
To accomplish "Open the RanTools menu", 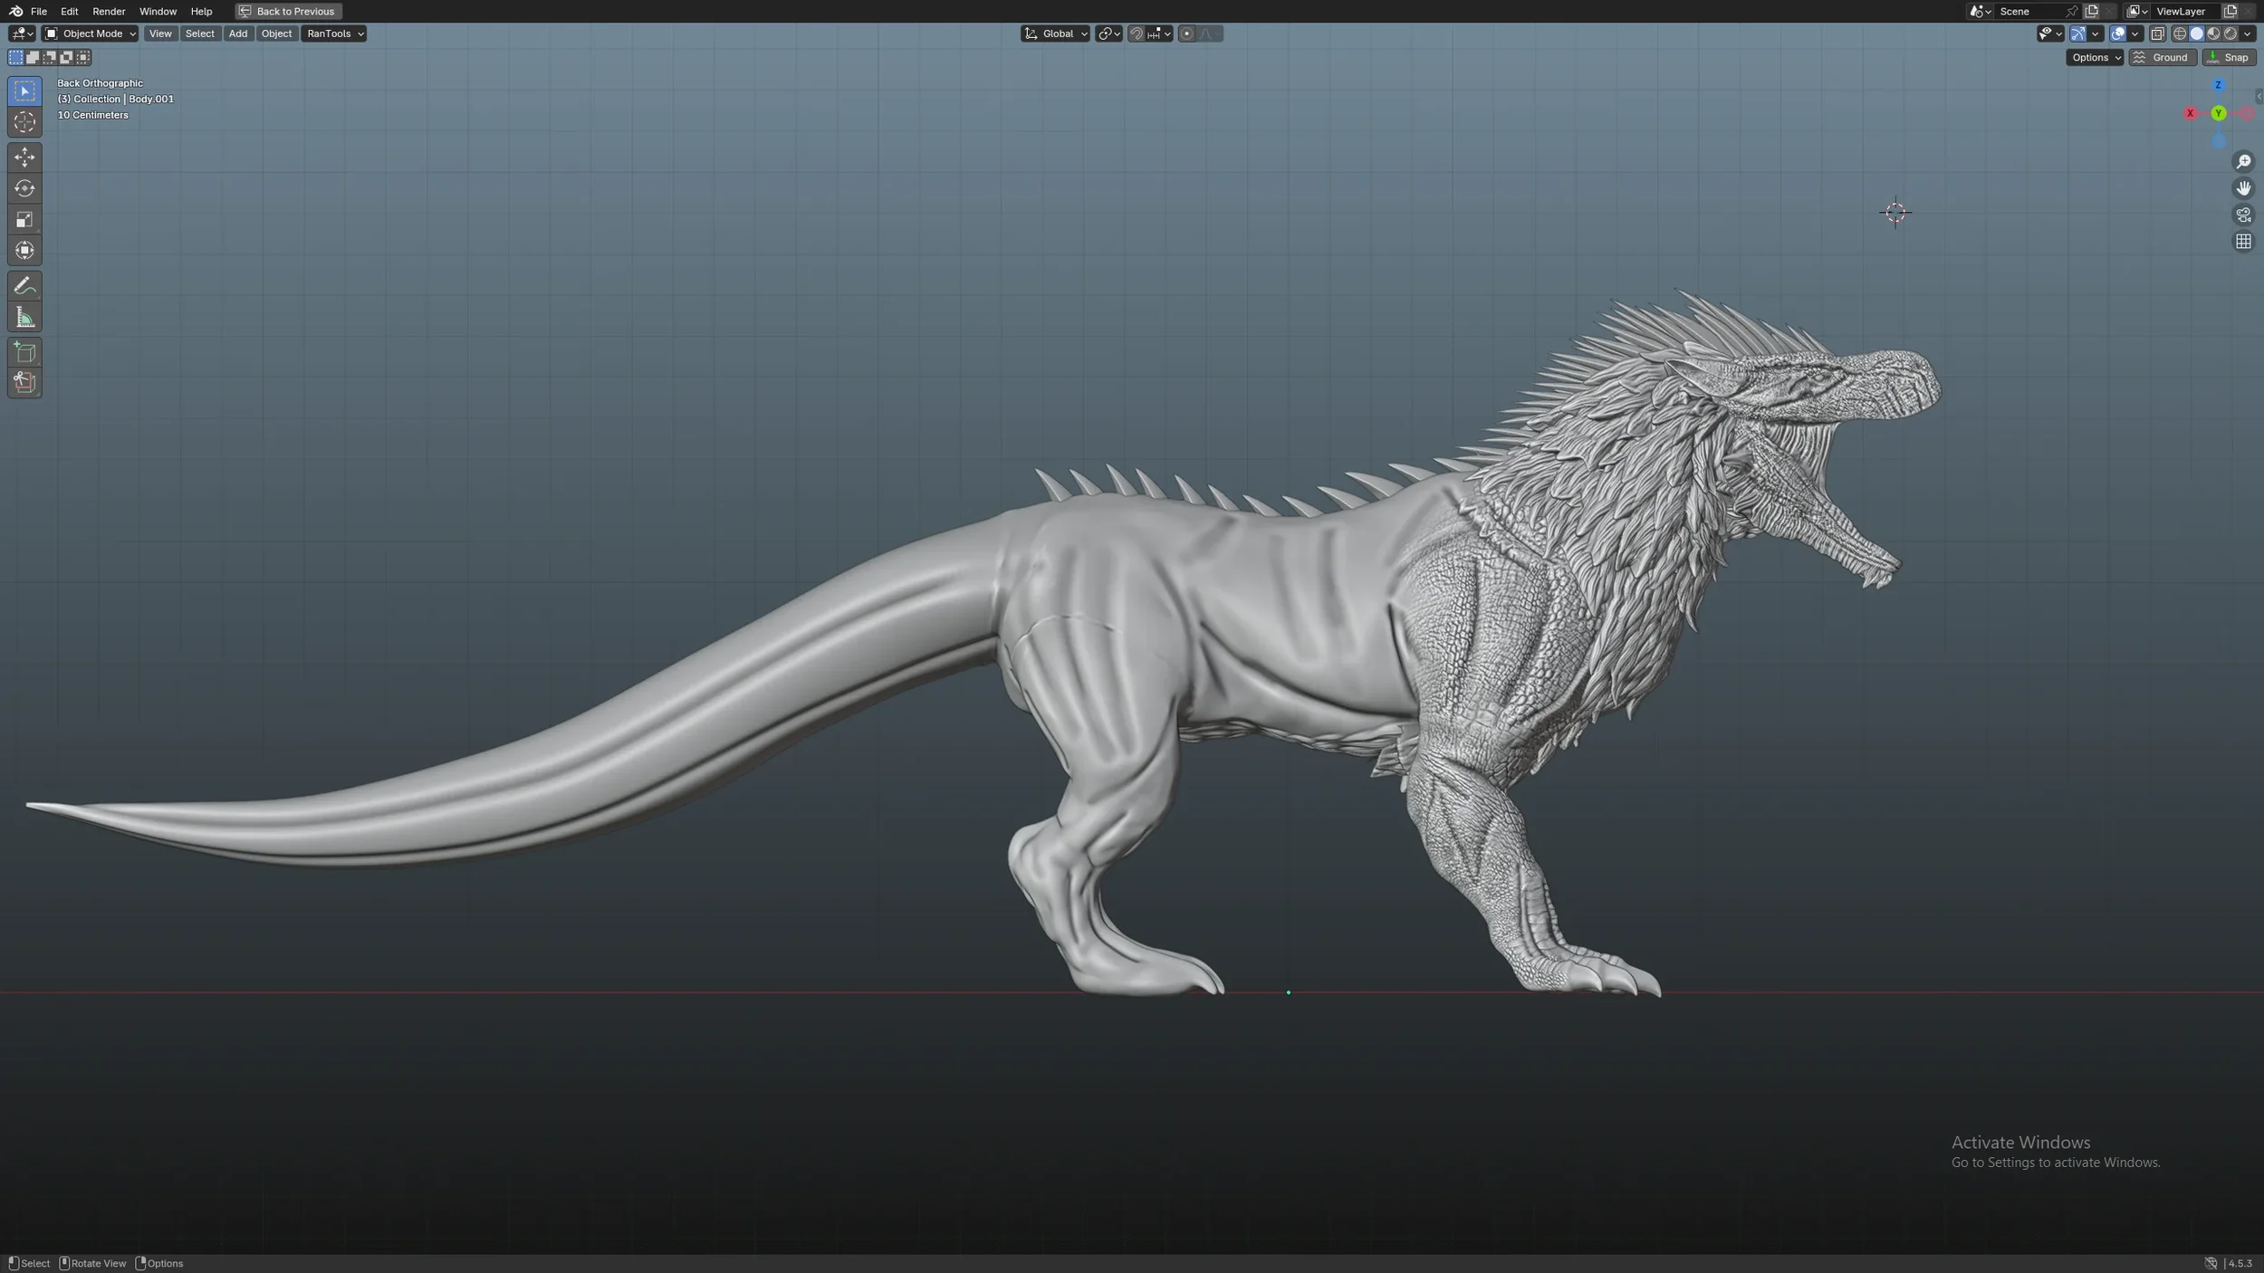I will pyautogui.click(x=334, y=33).
